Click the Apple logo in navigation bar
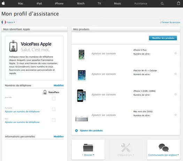The width and height of the screenshot is (183, 161). 3,3
